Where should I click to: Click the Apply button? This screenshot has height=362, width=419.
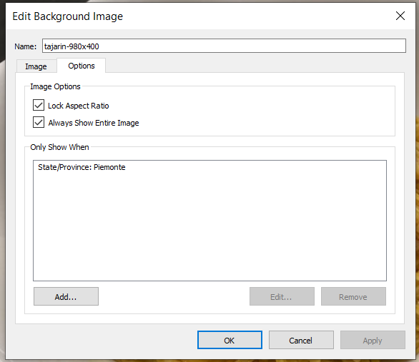tap(373, 340)
